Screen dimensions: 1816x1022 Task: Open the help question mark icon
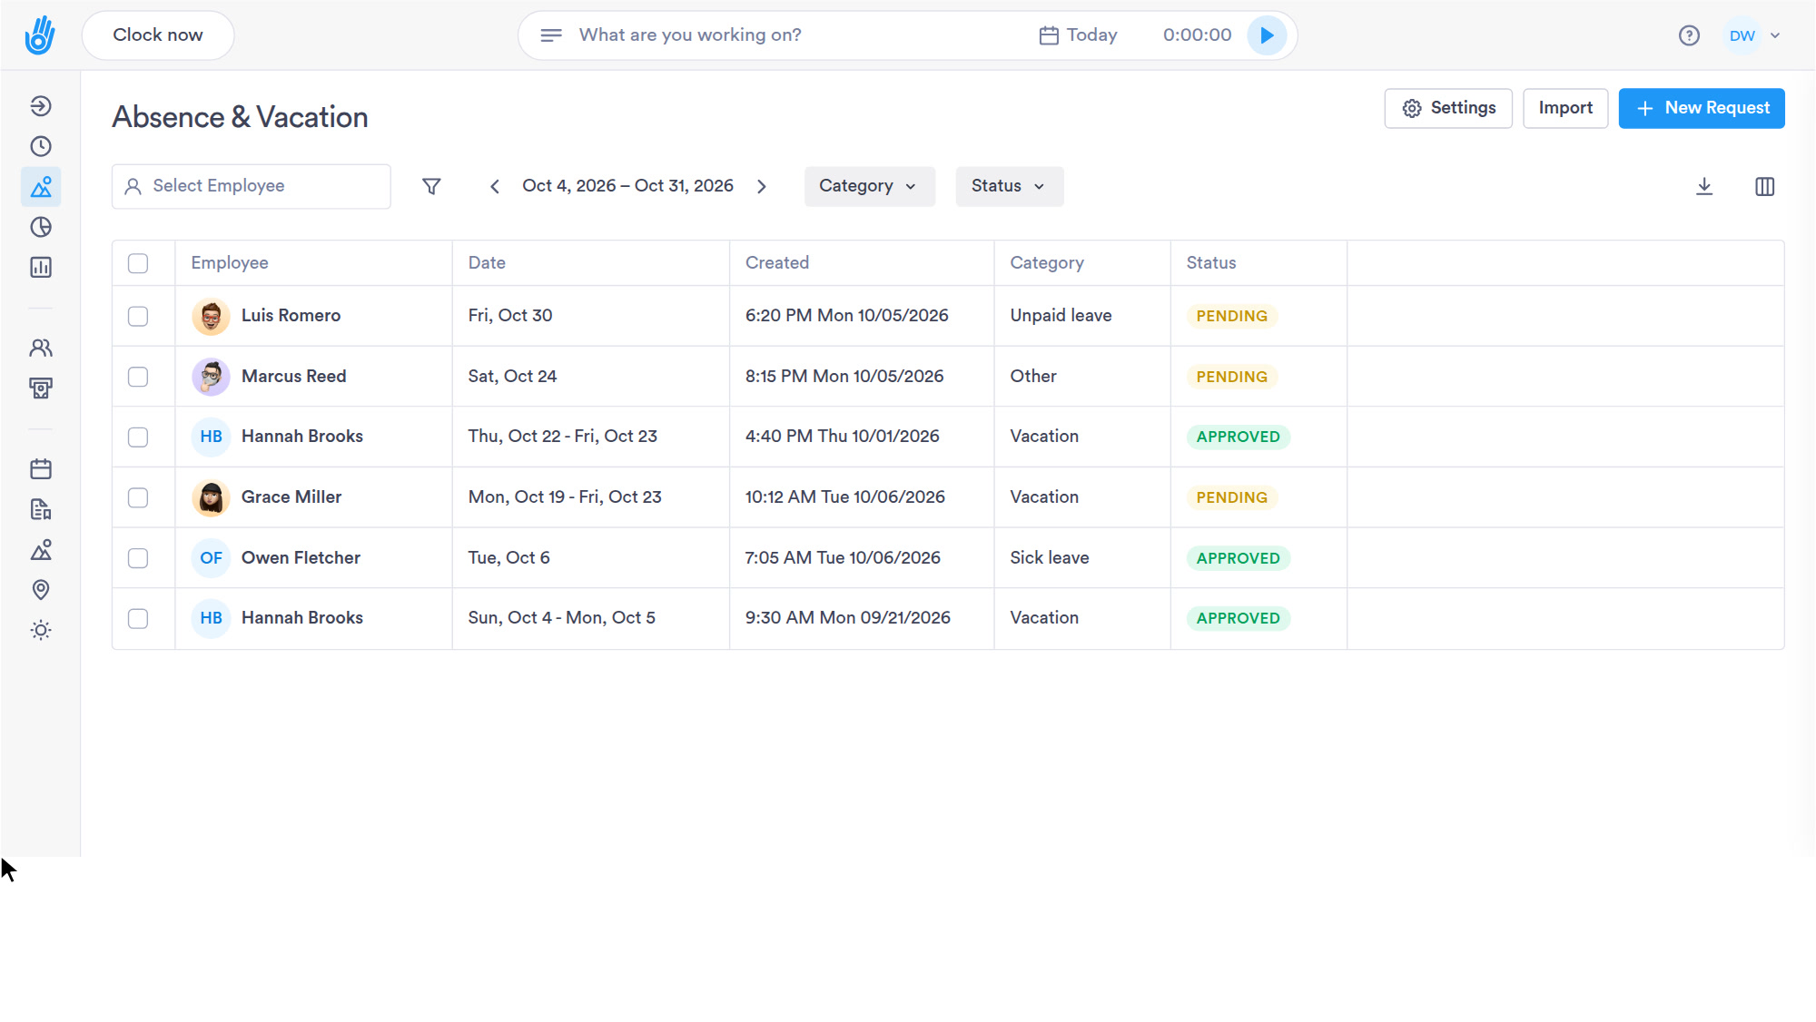[x=1689, y=35]
